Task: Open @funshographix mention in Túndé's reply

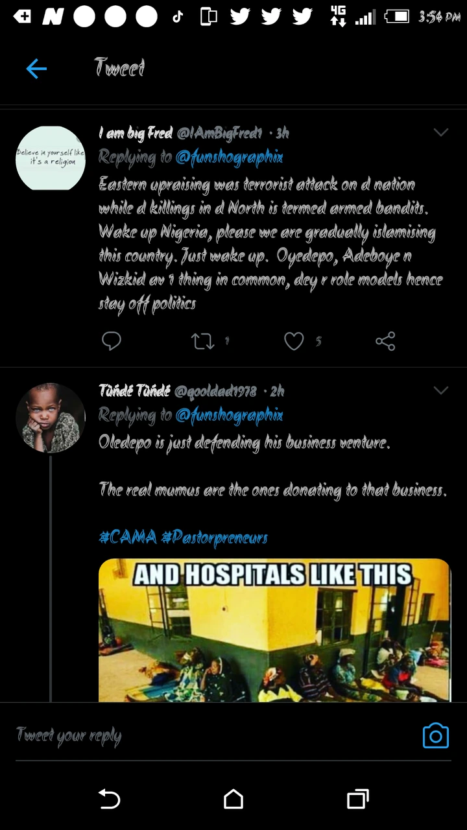Action: click(x=229, y=414)
